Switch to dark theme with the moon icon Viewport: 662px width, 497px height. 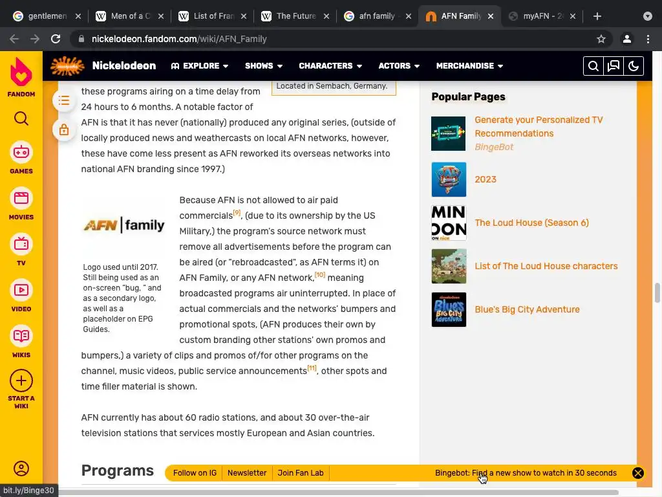tap(634, 66)
